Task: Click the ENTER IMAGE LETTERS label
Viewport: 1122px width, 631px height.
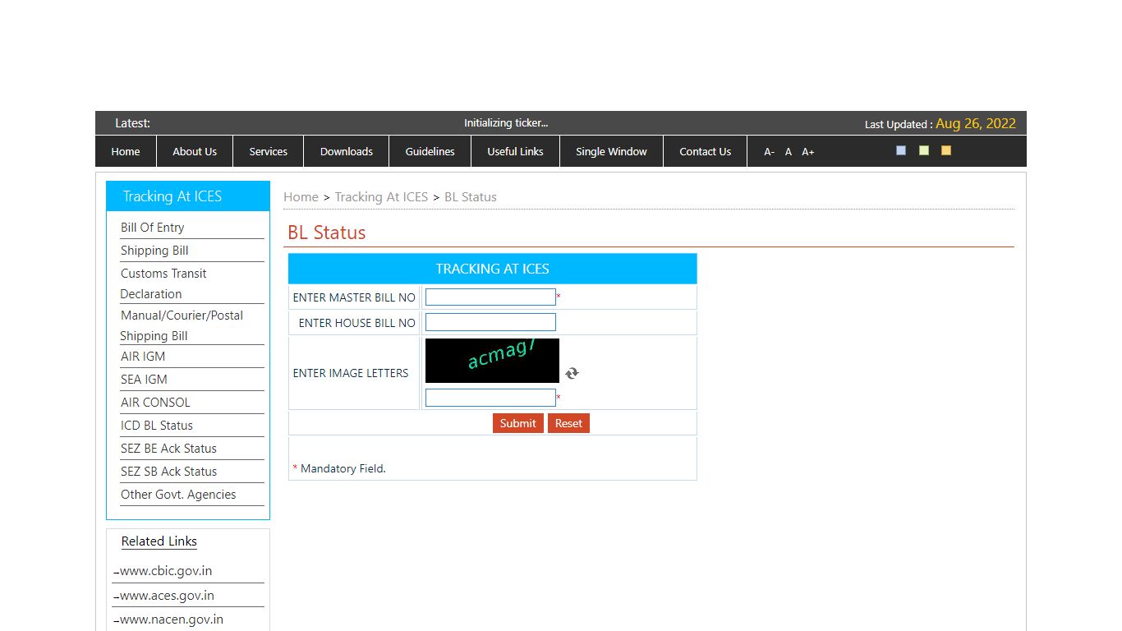Action: pos(351,373)
